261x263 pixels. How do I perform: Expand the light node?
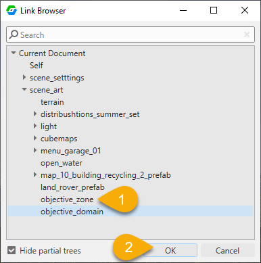click(x=35, y=126)
